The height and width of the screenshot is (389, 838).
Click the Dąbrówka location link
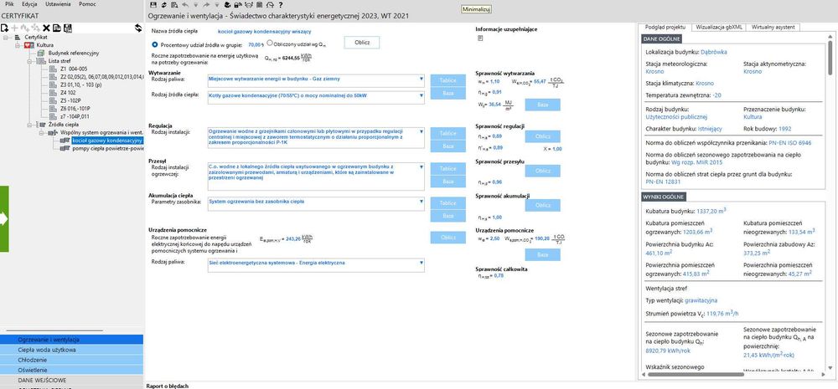tap(713, 52)
